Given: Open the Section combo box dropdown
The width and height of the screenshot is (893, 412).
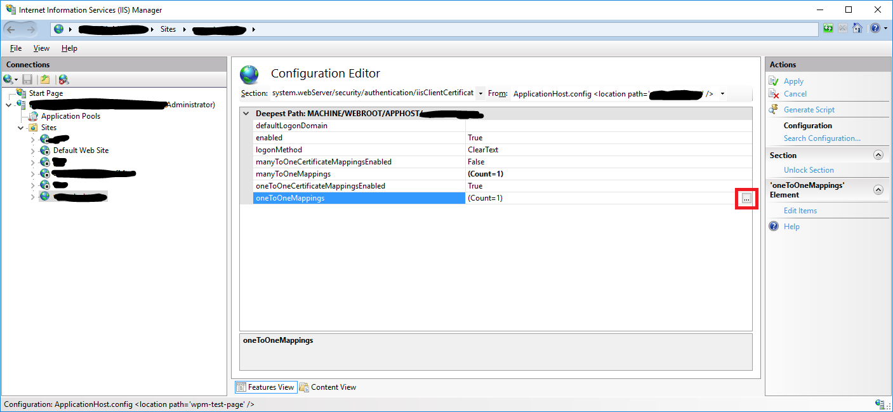Looking at the screenshot, I should coord(480,94).
